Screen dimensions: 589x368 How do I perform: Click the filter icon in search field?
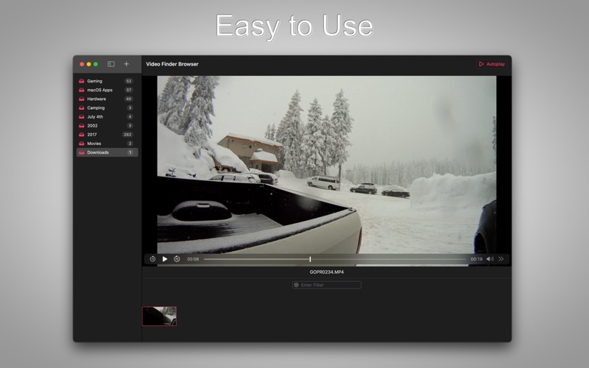click(297, 285)
